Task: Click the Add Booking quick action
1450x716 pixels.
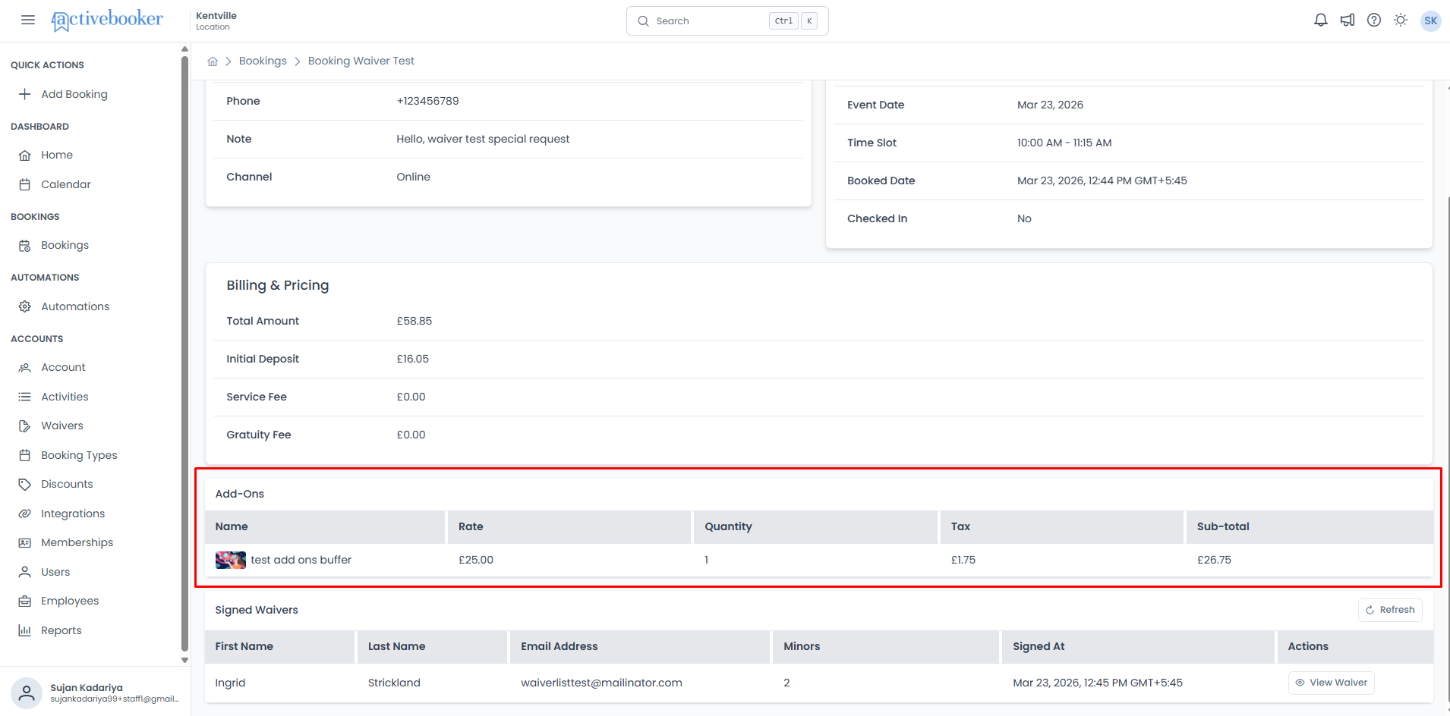Action: pyautogui.click(x=74, y=94)
